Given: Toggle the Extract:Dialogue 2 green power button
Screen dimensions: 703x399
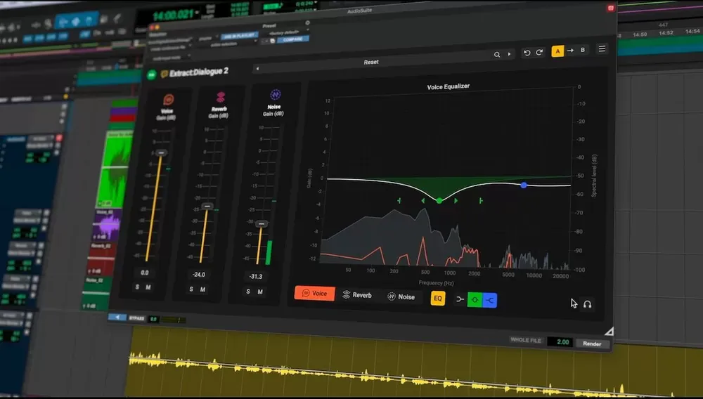Looking at the screenshot, I should [152, 74].
